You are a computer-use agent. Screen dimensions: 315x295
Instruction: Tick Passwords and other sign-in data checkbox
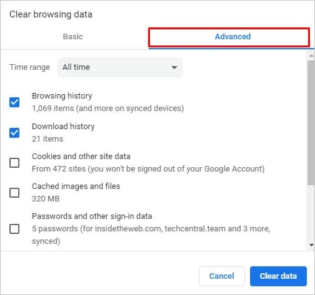(x=14, y=229)
